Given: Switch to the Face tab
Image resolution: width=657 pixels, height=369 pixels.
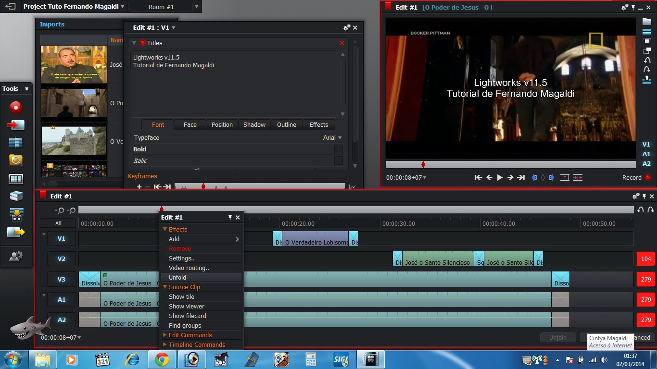Looking at the screenshot, I should click(x=190, y=124).
